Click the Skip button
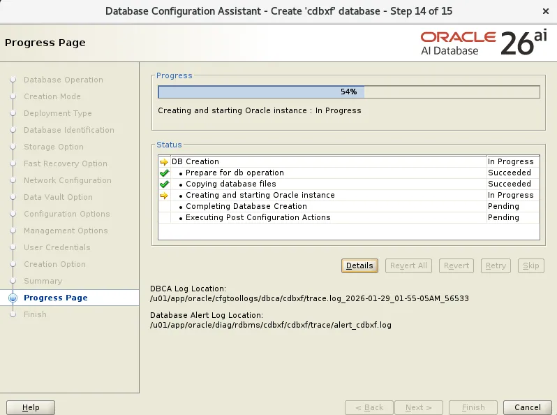The width and height of the screenshot is (557, 415). click(530, 265)
